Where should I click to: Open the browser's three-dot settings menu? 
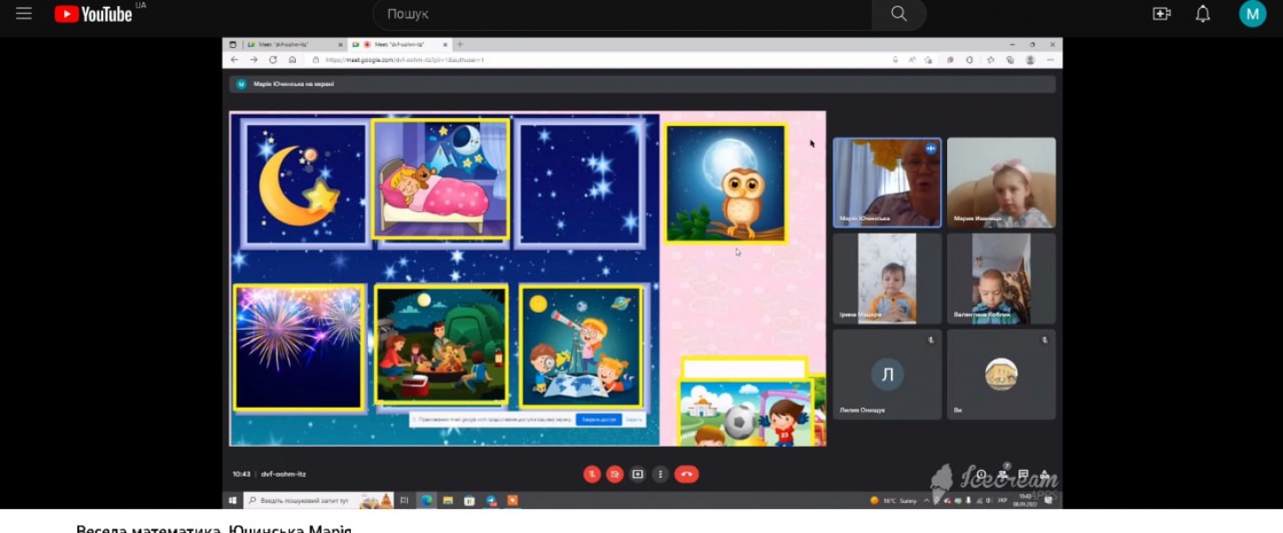tap(1051, 60)
